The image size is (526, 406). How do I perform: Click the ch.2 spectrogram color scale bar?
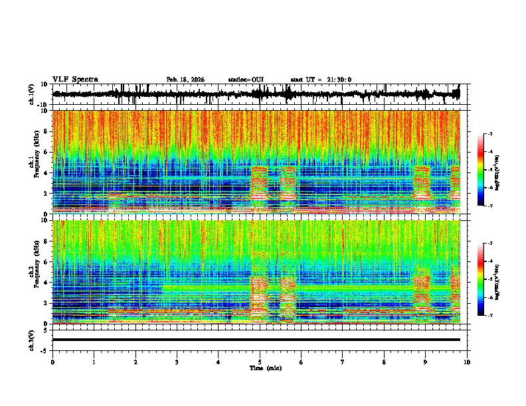pyautogui.click(x=481, y=279)
